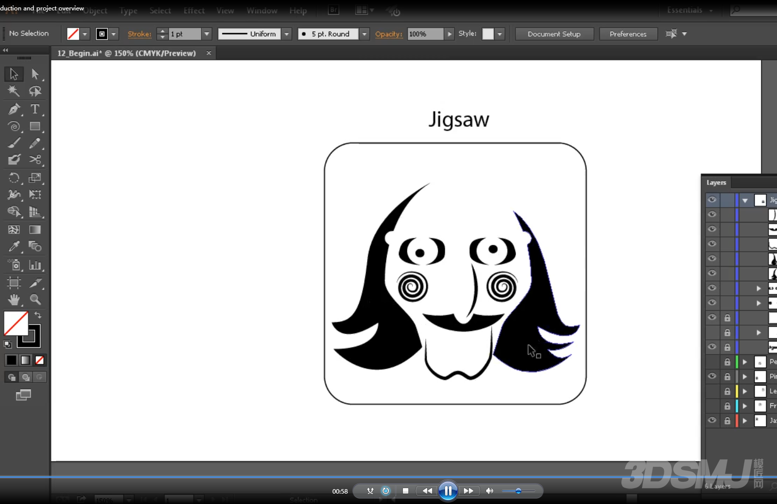
Task: Unlock the green-marked layer lock icon
Action: point(727,362)
